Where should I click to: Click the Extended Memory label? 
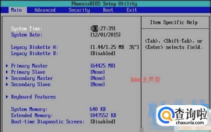(x=32, y=116)
